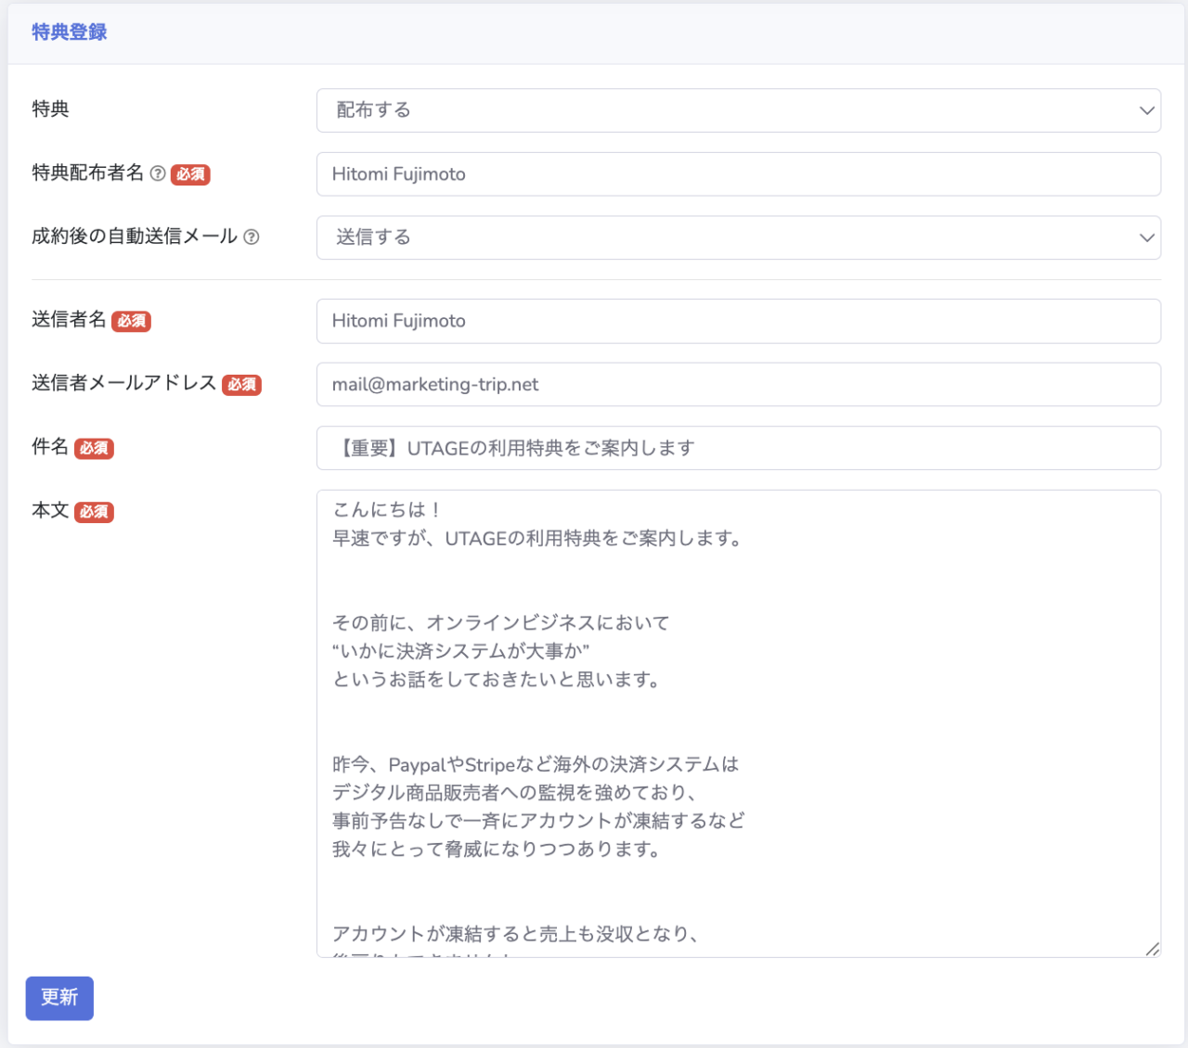Click the 必須 badge next to 件名

tap(94, 448)
